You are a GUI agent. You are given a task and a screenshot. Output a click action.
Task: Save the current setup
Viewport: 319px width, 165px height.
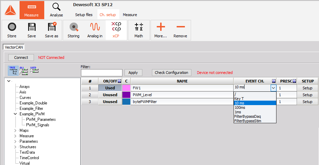[32, 30]
